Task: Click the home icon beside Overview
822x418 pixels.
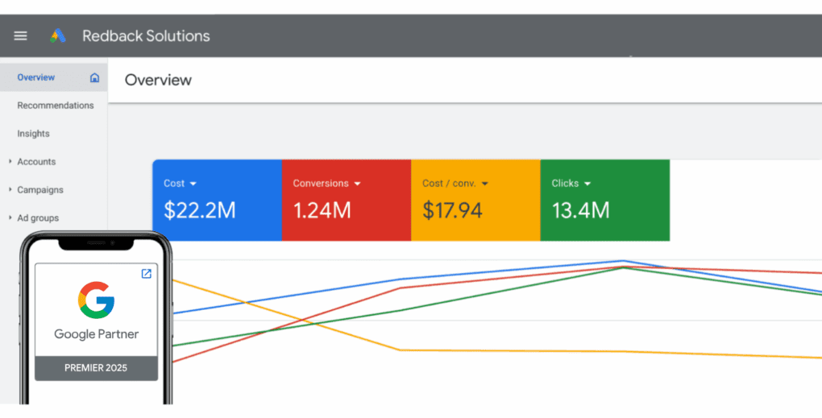Action: [94, 77]
